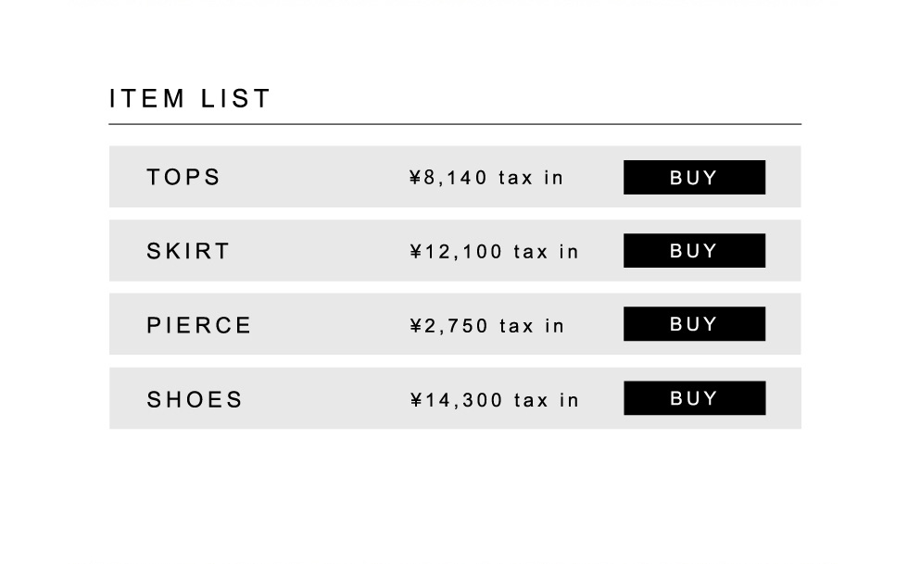
Task: Click the word ITEM in the heading
Action: tap(148, 98)
